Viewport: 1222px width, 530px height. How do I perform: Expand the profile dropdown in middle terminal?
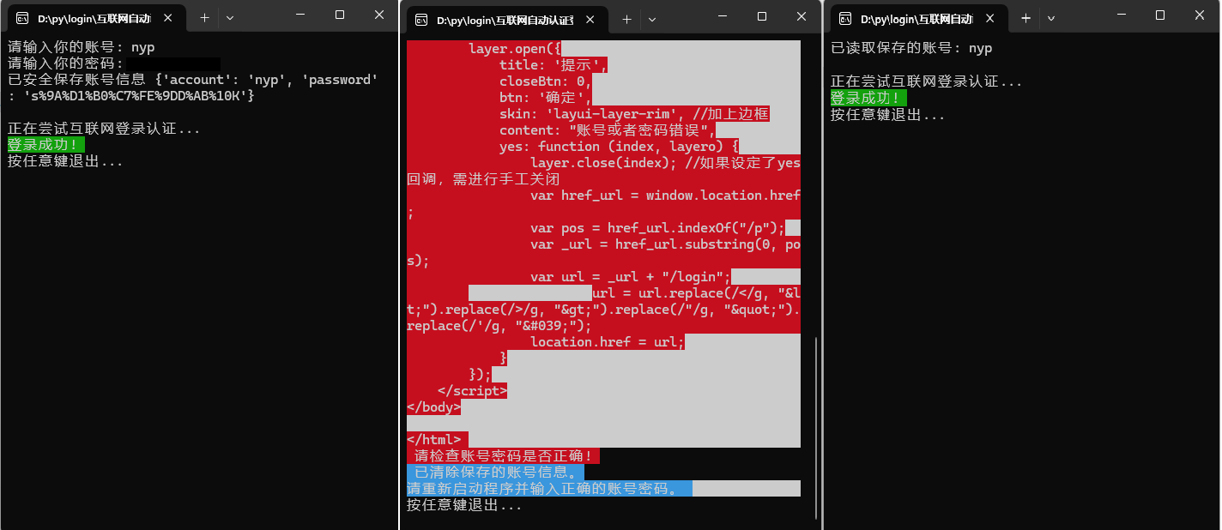tap(651, 20)
